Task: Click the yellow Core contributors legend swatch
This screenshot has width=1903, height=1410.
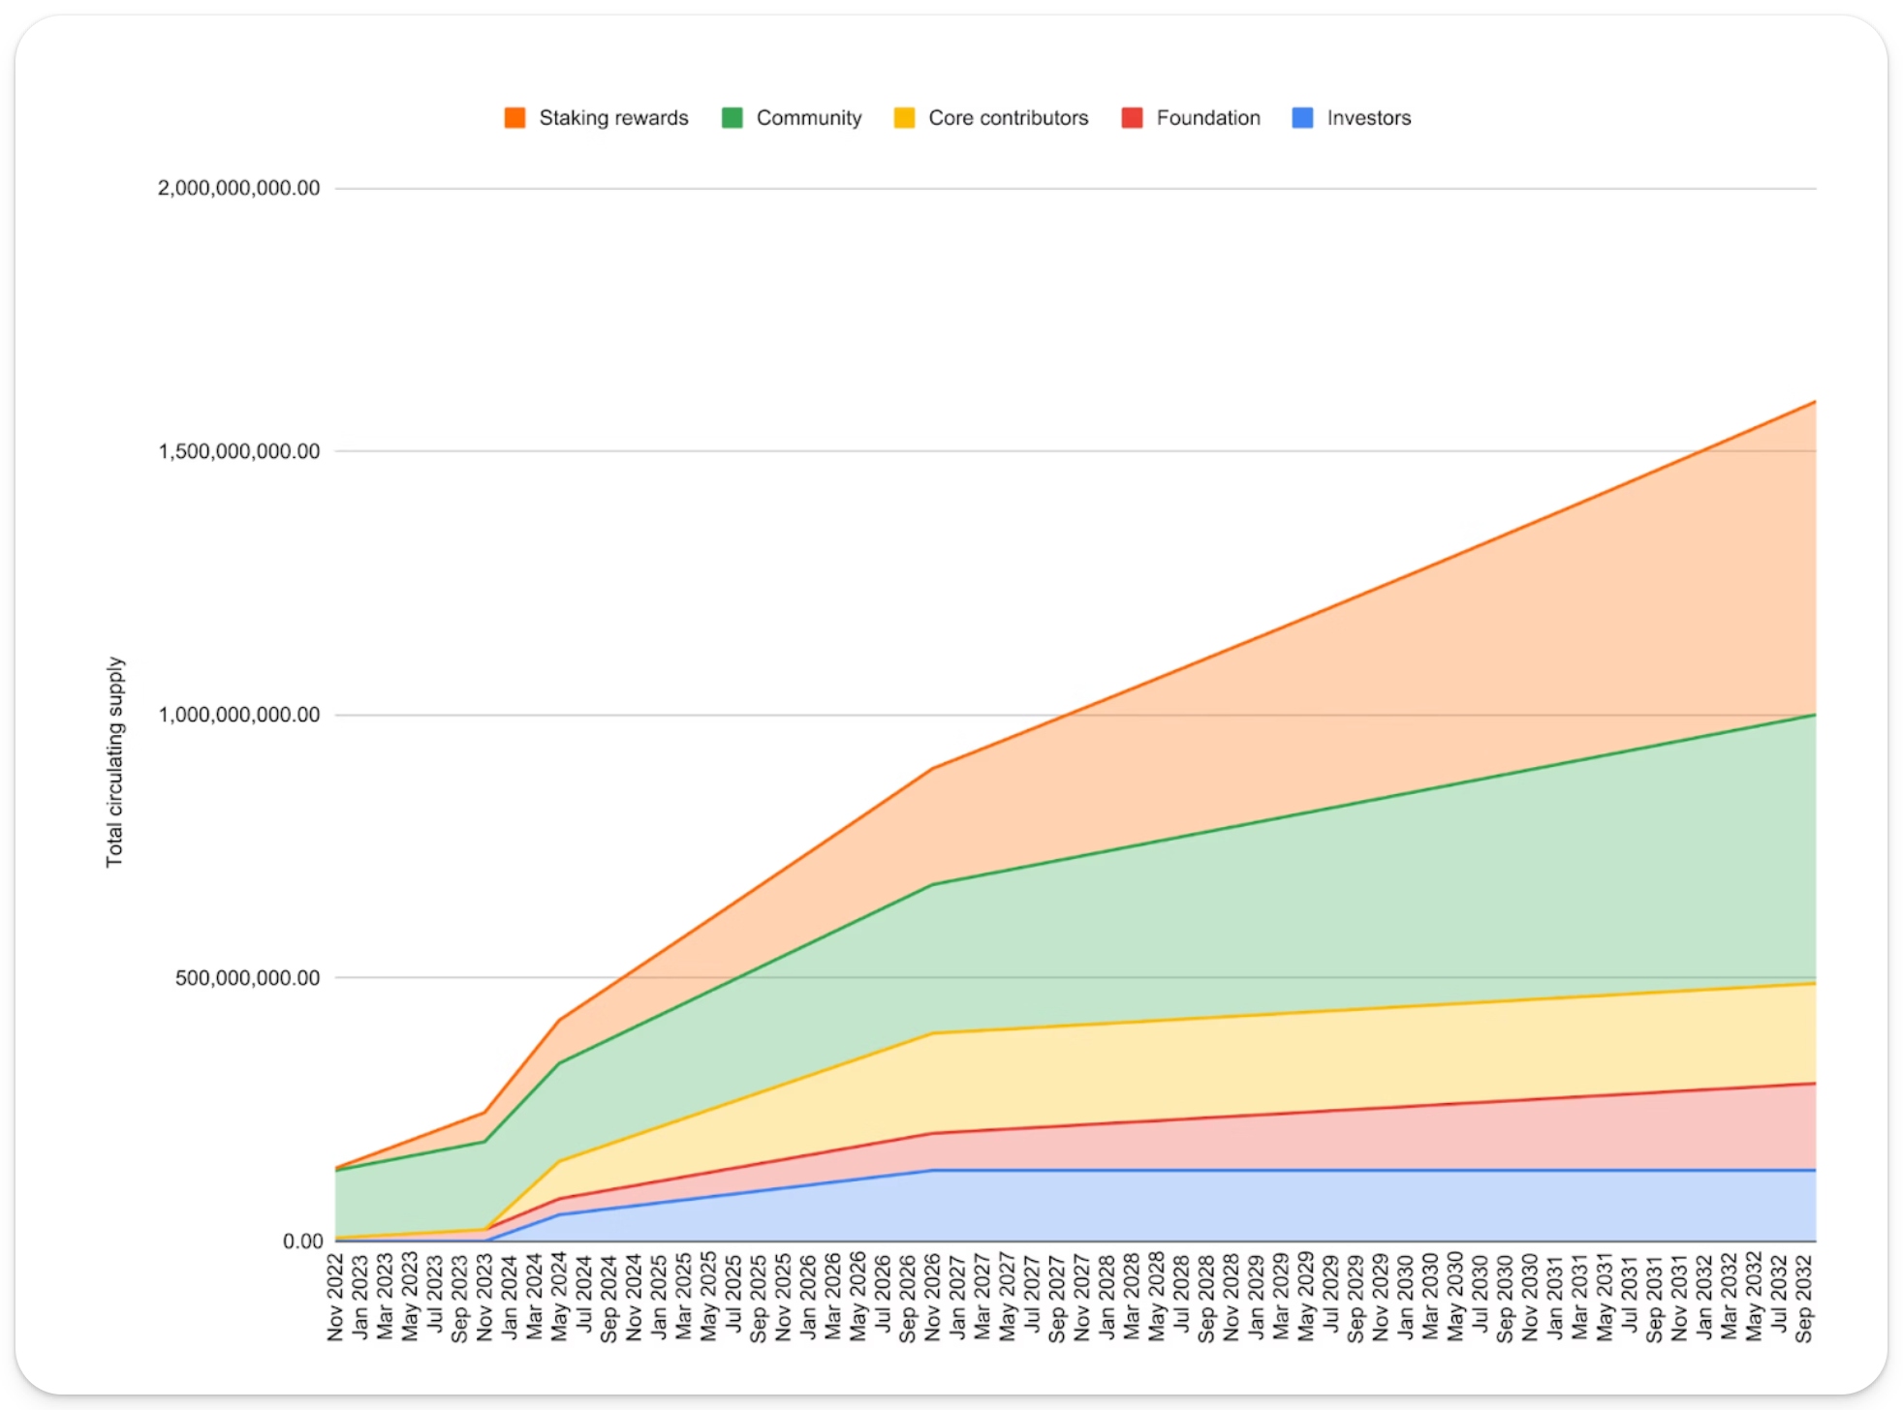Action: [904, 118]
